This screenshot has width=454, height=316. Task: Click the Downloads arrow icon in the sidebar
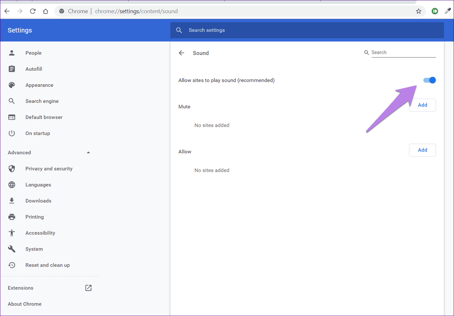[12, 200]
